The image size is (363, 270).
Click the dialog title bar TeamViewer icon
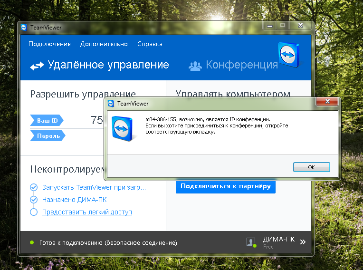(111, 104)
